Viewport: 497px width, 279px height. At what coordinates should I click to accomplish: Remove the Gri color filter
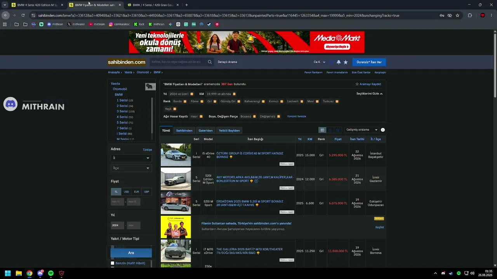(x=215, y=102)
